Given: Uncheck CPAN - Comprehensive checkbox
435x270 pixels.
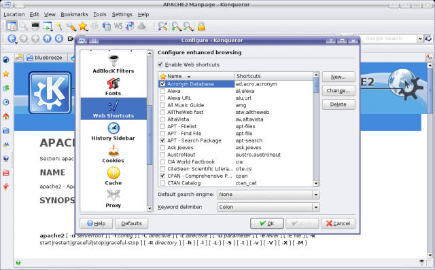Looking at the screenshot, I should coord(162,176).
